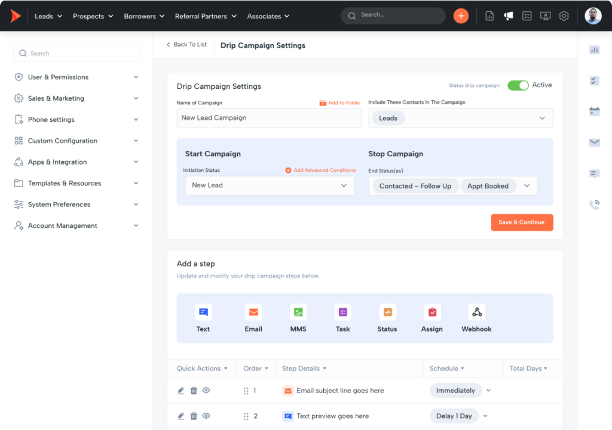Open the checklist tasks icon in top bar

tap(527, 16)
